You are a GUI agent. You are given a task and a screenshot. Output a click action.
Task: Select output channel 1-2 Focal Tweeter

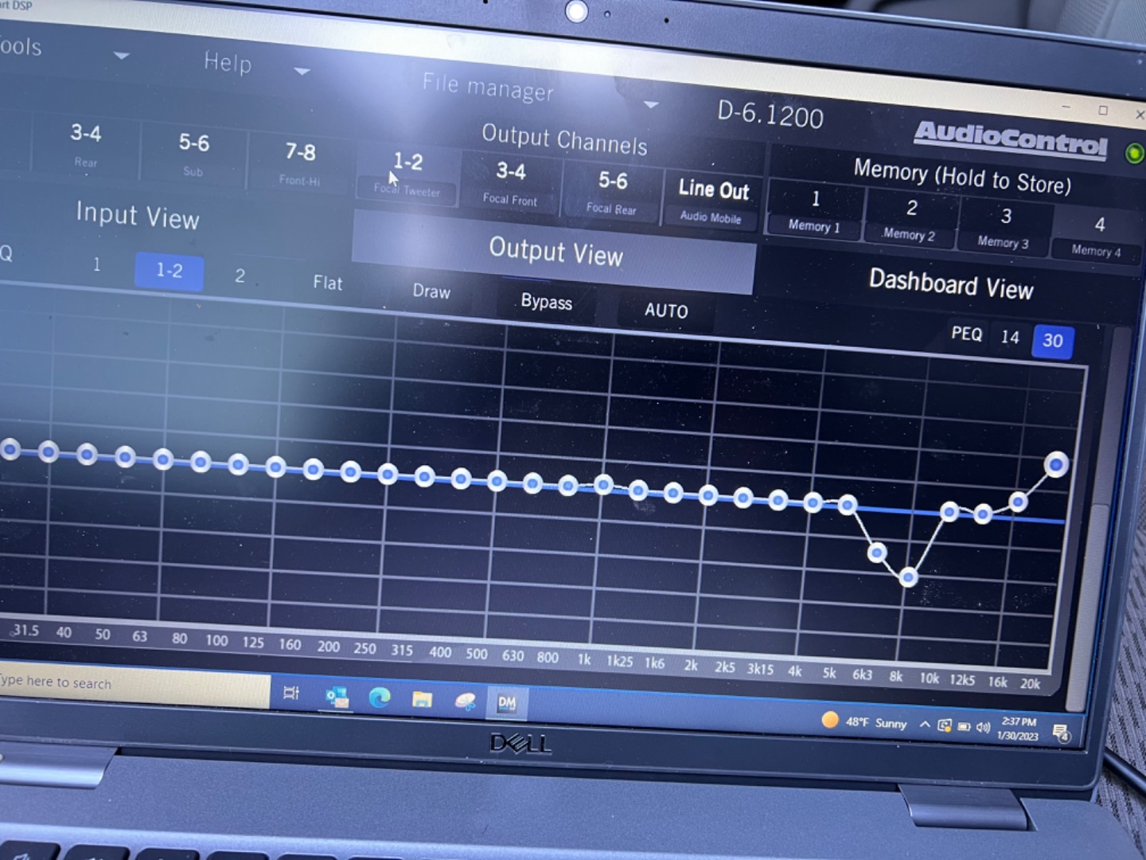[407, 173]
